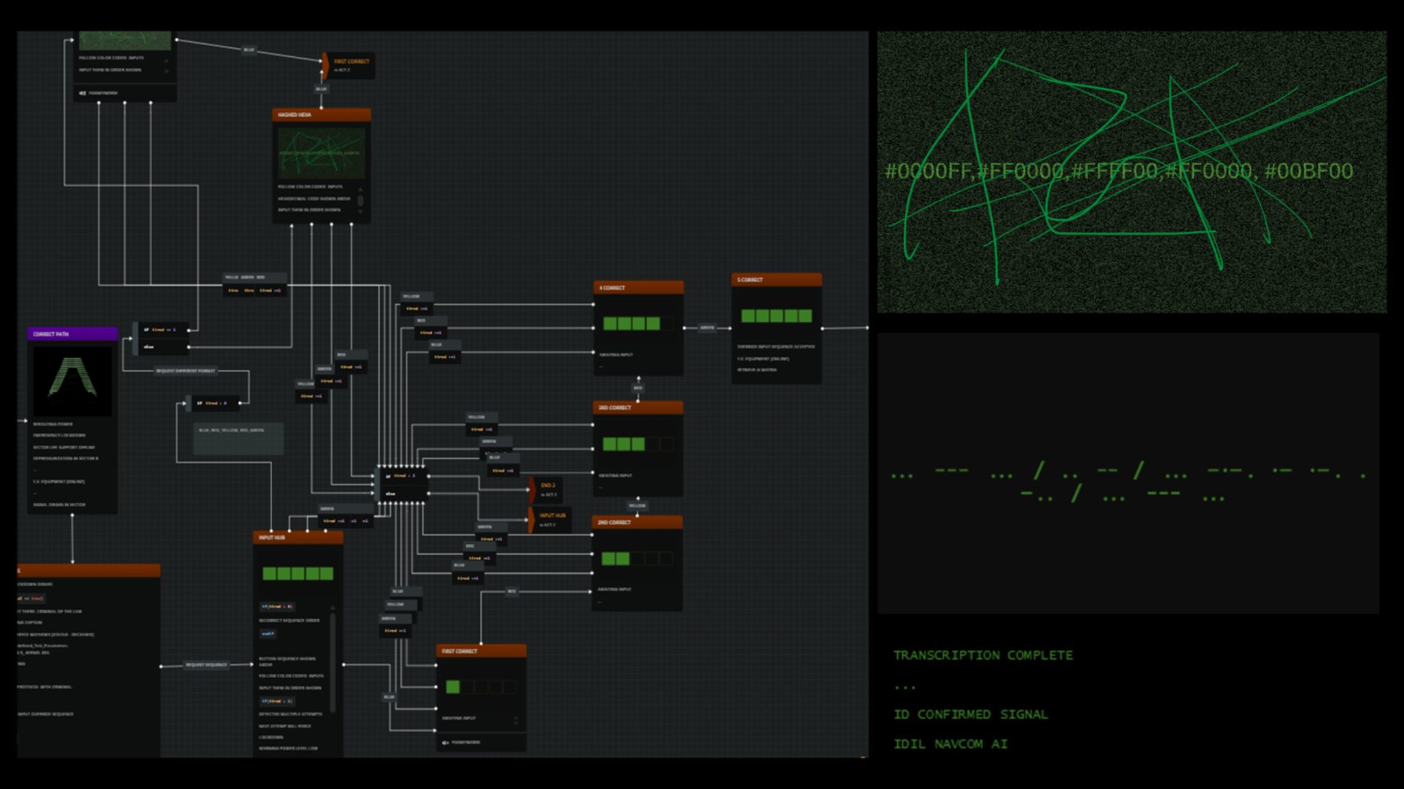
Task: Click the morse code panel on right
Action: click(x=1128, y=473)
